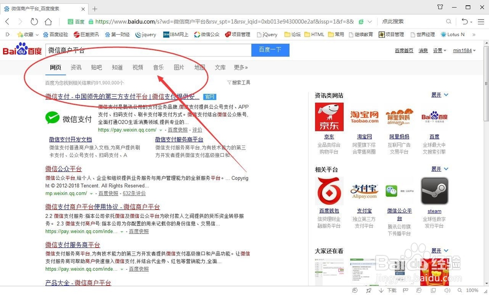Click the 百度一下 search button

point(270,50)
